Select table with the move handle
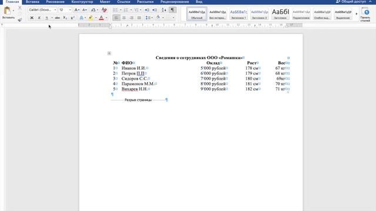The image size is (376, 211). (x=109, y=53)
